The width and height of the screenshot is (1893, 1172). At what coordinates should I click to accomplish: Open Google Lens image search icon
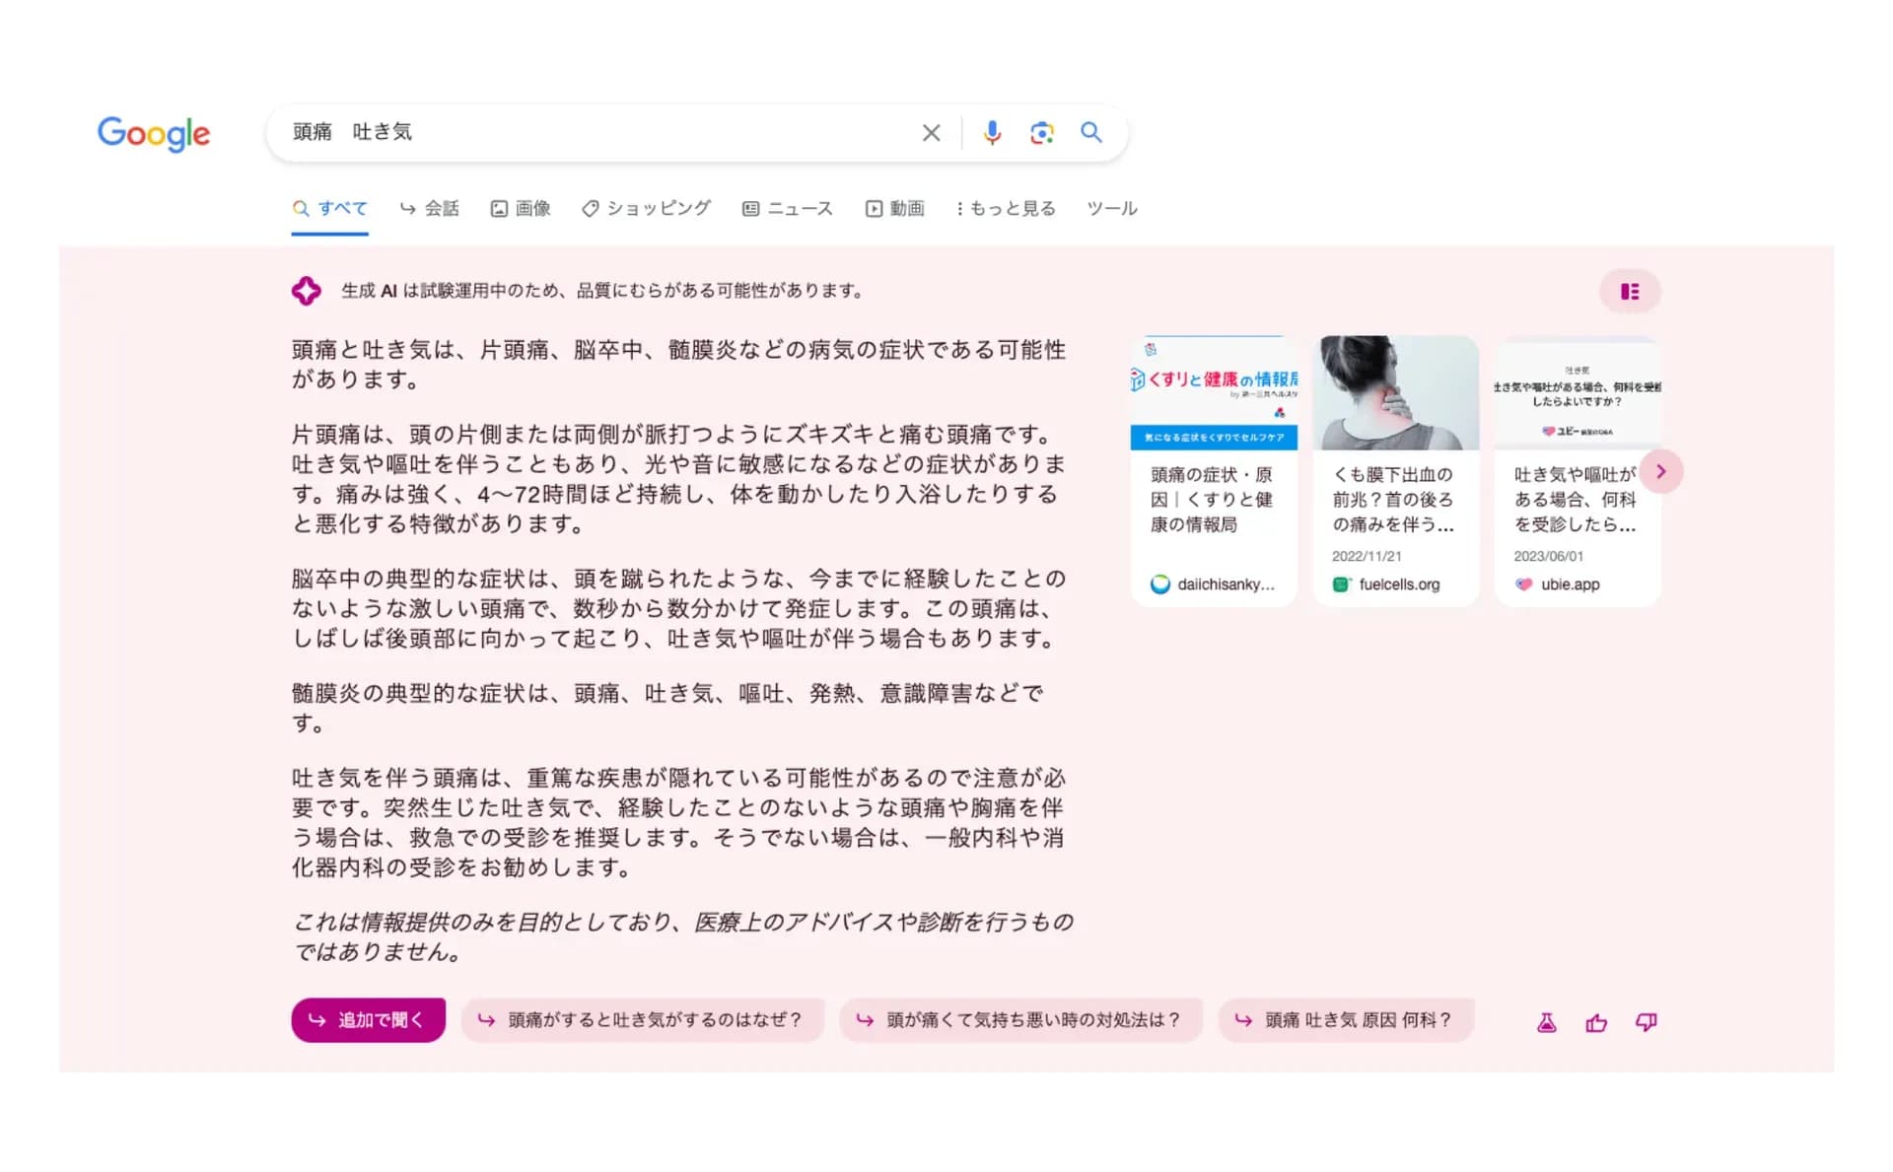pyautogui.click(x=1041, y=133)
